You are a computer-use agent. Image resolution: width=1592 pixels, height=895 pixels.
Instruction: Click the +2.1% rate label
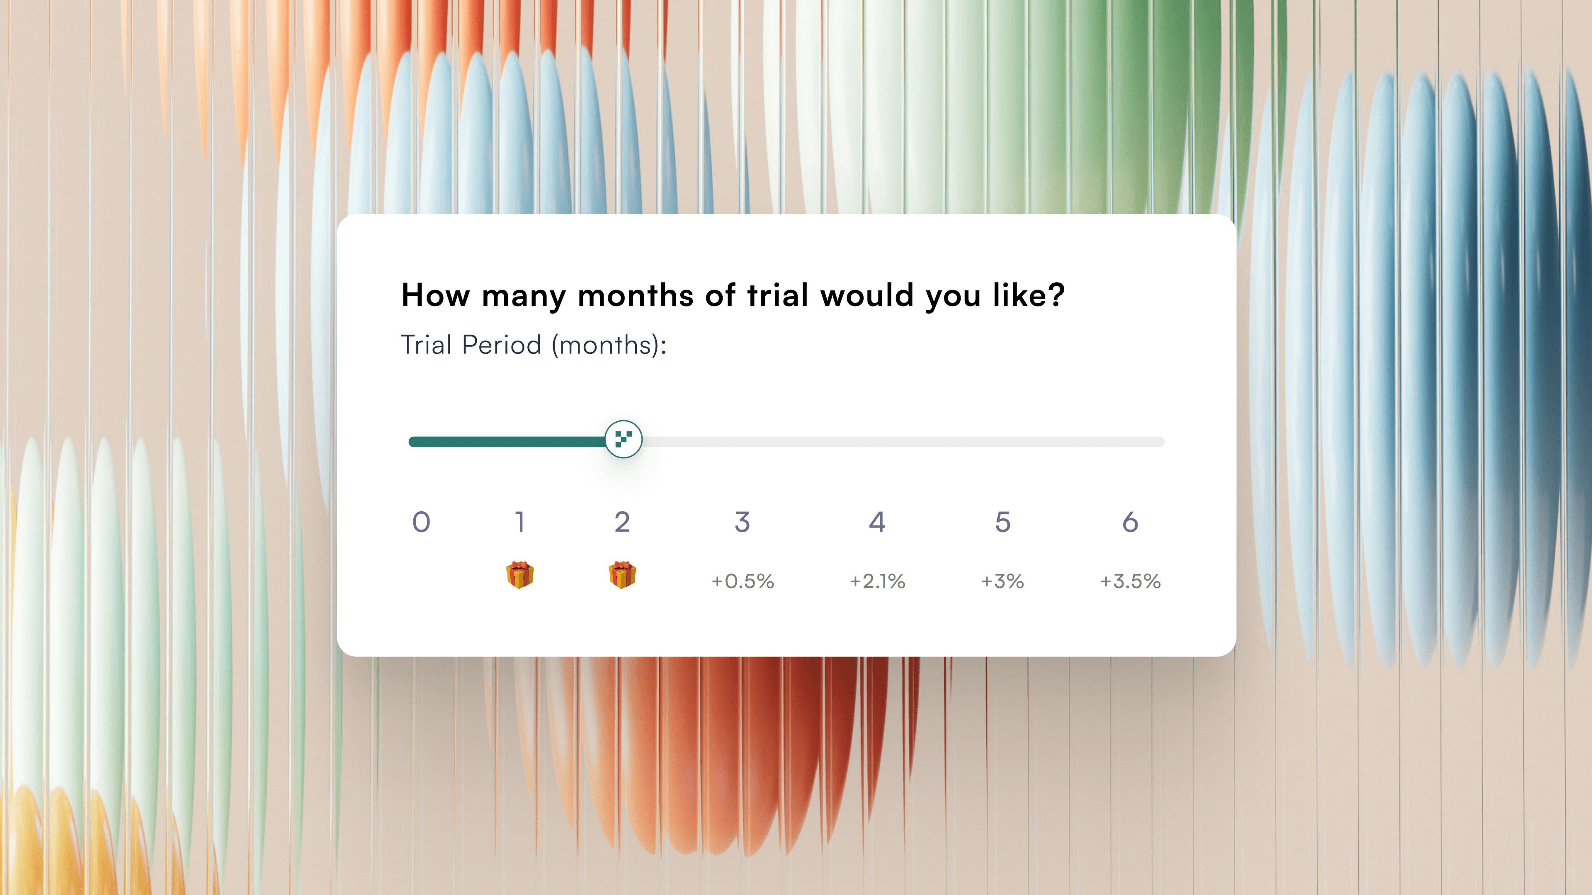coord(877,581)
